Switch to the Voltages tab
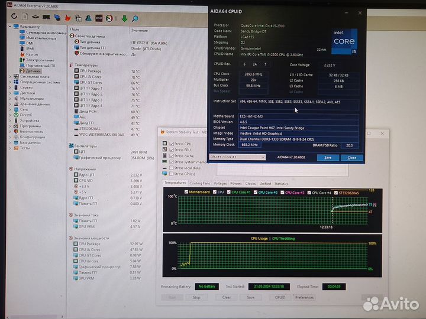 coord(220,183)
